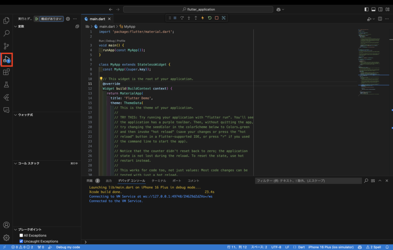Open the Extensions view in the sidebar
393x250 pixels.
(x=6, y=72)
